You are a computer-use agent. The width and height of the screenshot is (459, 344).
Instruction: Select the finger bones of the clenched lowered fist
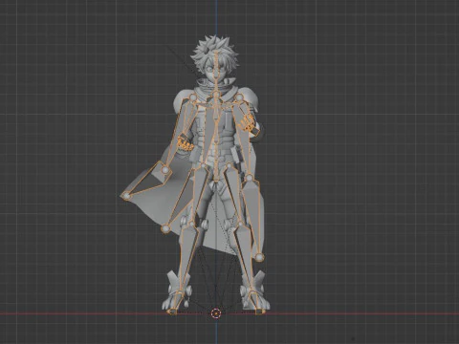[186, 142]
